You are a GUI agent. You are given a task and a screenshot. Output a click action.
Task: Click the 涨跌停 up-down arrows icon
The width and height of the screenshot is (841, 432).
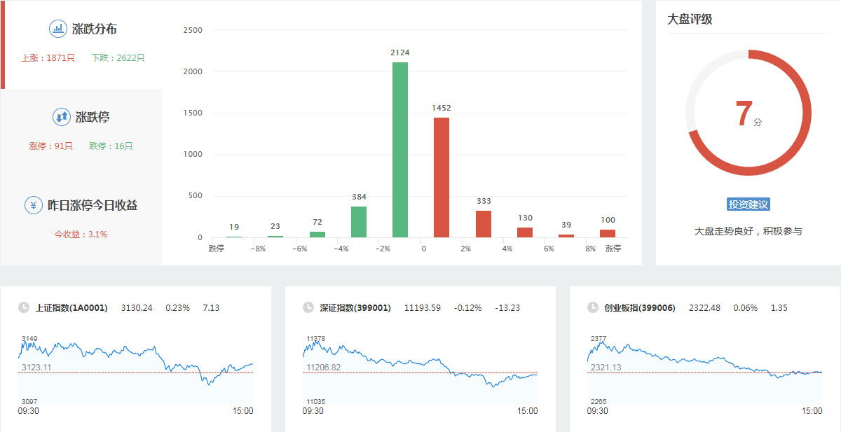click(x=61, y=117)
